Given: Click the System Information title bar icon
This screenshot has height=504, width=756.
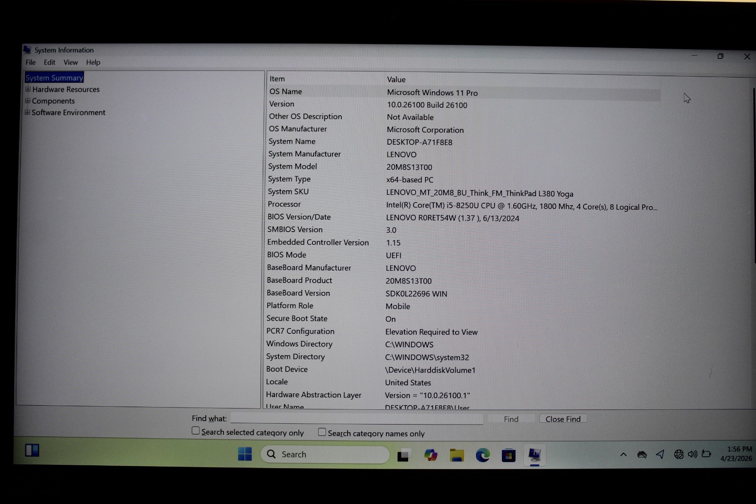Looking at the screenshot, I should coord(27,50).
